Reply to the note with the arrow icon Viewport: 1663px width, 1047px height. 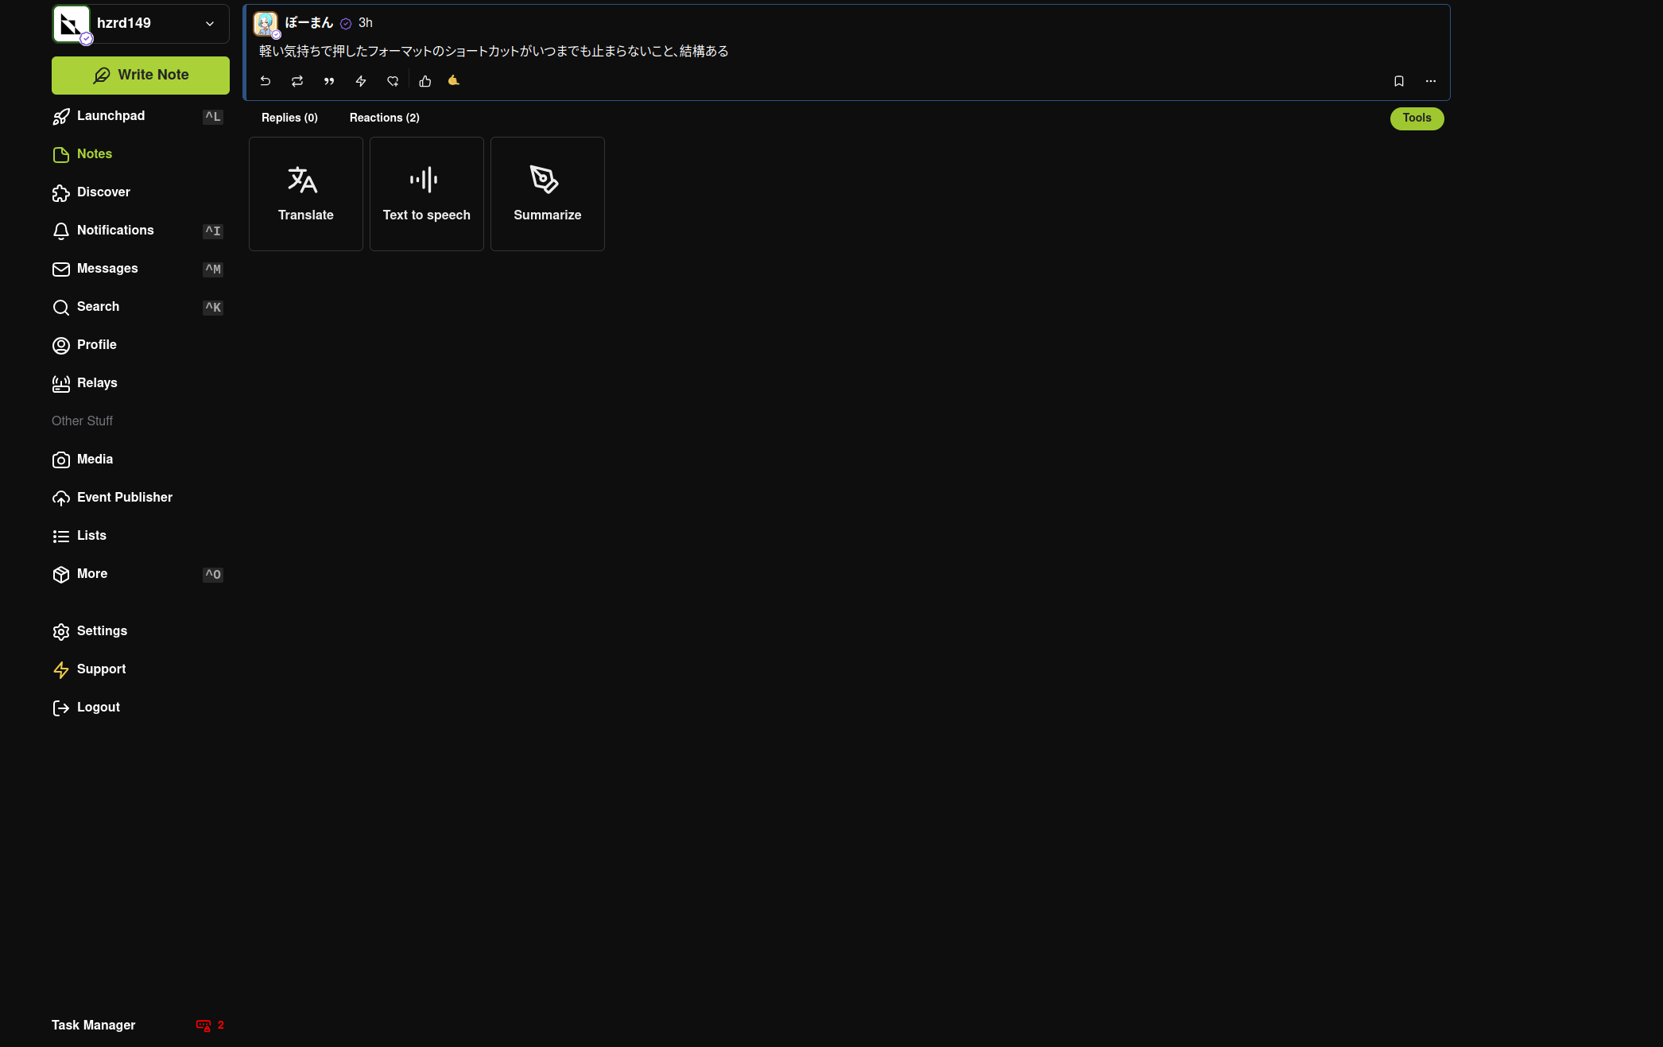(266, 81)
